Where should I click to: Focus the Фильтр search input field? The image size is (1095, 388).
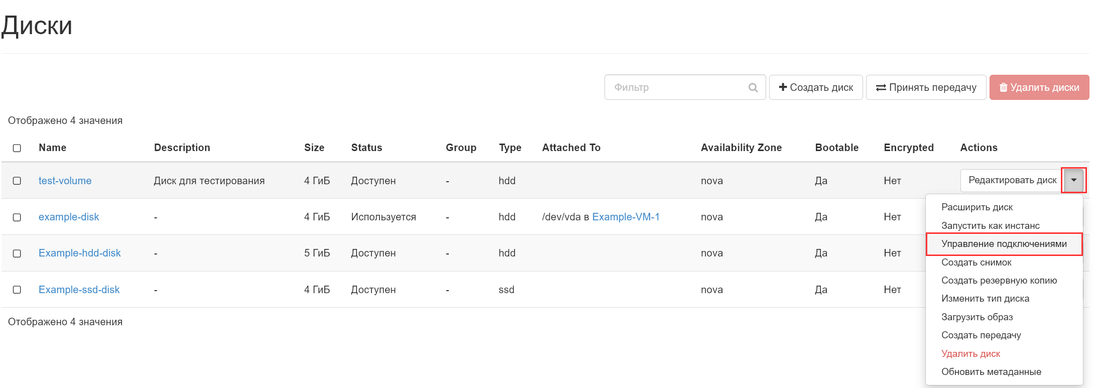click(x=678, y=87)
